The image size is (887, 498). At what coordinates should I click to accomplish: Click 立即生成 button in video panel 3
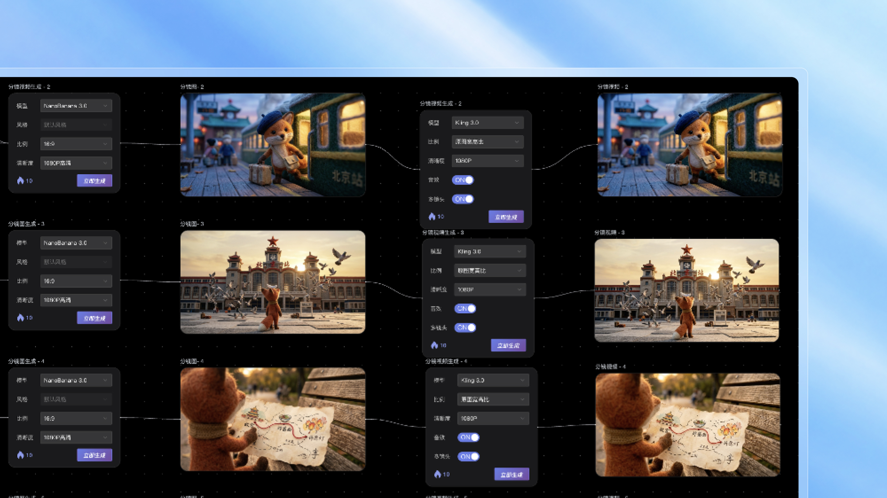508,345
